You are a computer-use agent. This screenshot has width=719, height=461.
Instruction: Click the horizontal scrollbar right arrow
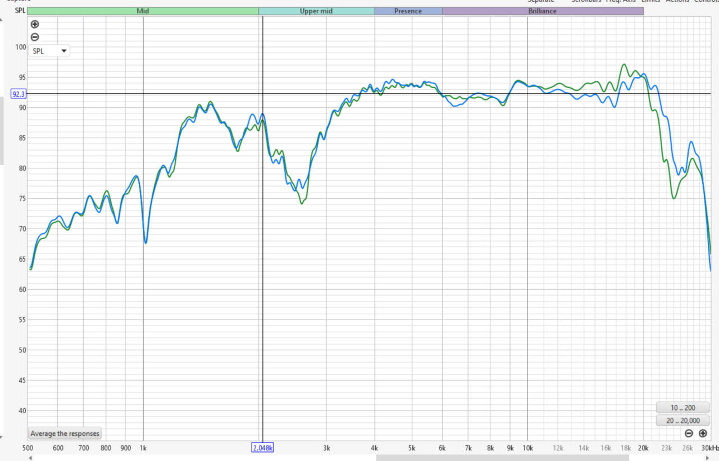(707, 458)
